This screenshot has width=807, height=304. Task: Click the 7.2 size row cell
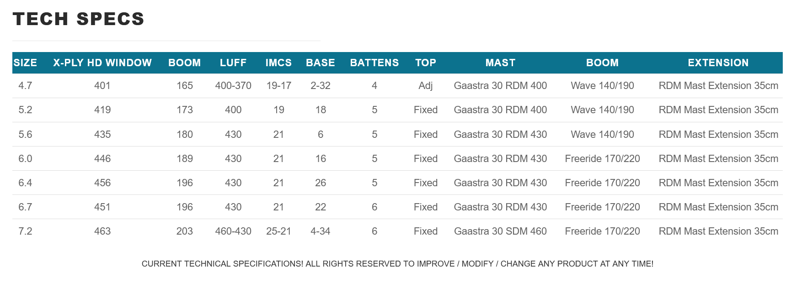click(x=25, y=231)
